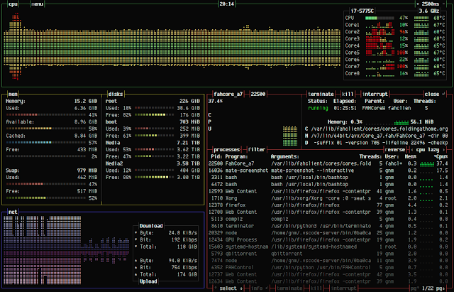Click the terminate button in process detail header
Image resolution: width=454 pixels, height=292 pixels.
pyautogui.click(x=321, y=94)
